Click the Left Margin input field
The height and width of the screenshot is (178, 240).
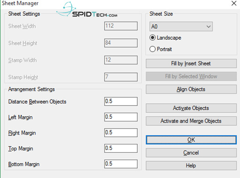[121, 117]
